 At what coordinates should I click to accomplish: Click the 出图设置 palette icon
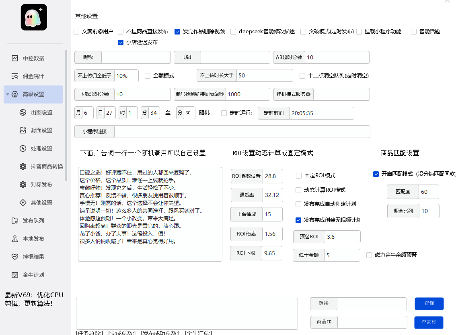click(x=23, y=113)
